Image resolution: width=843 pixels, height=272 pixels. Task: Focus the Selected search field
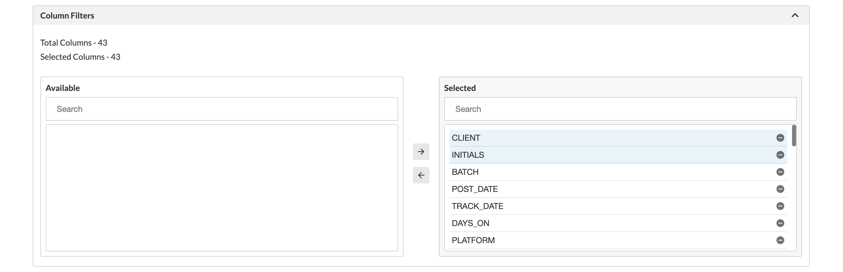pyautogui.click(x=620, y=109)
